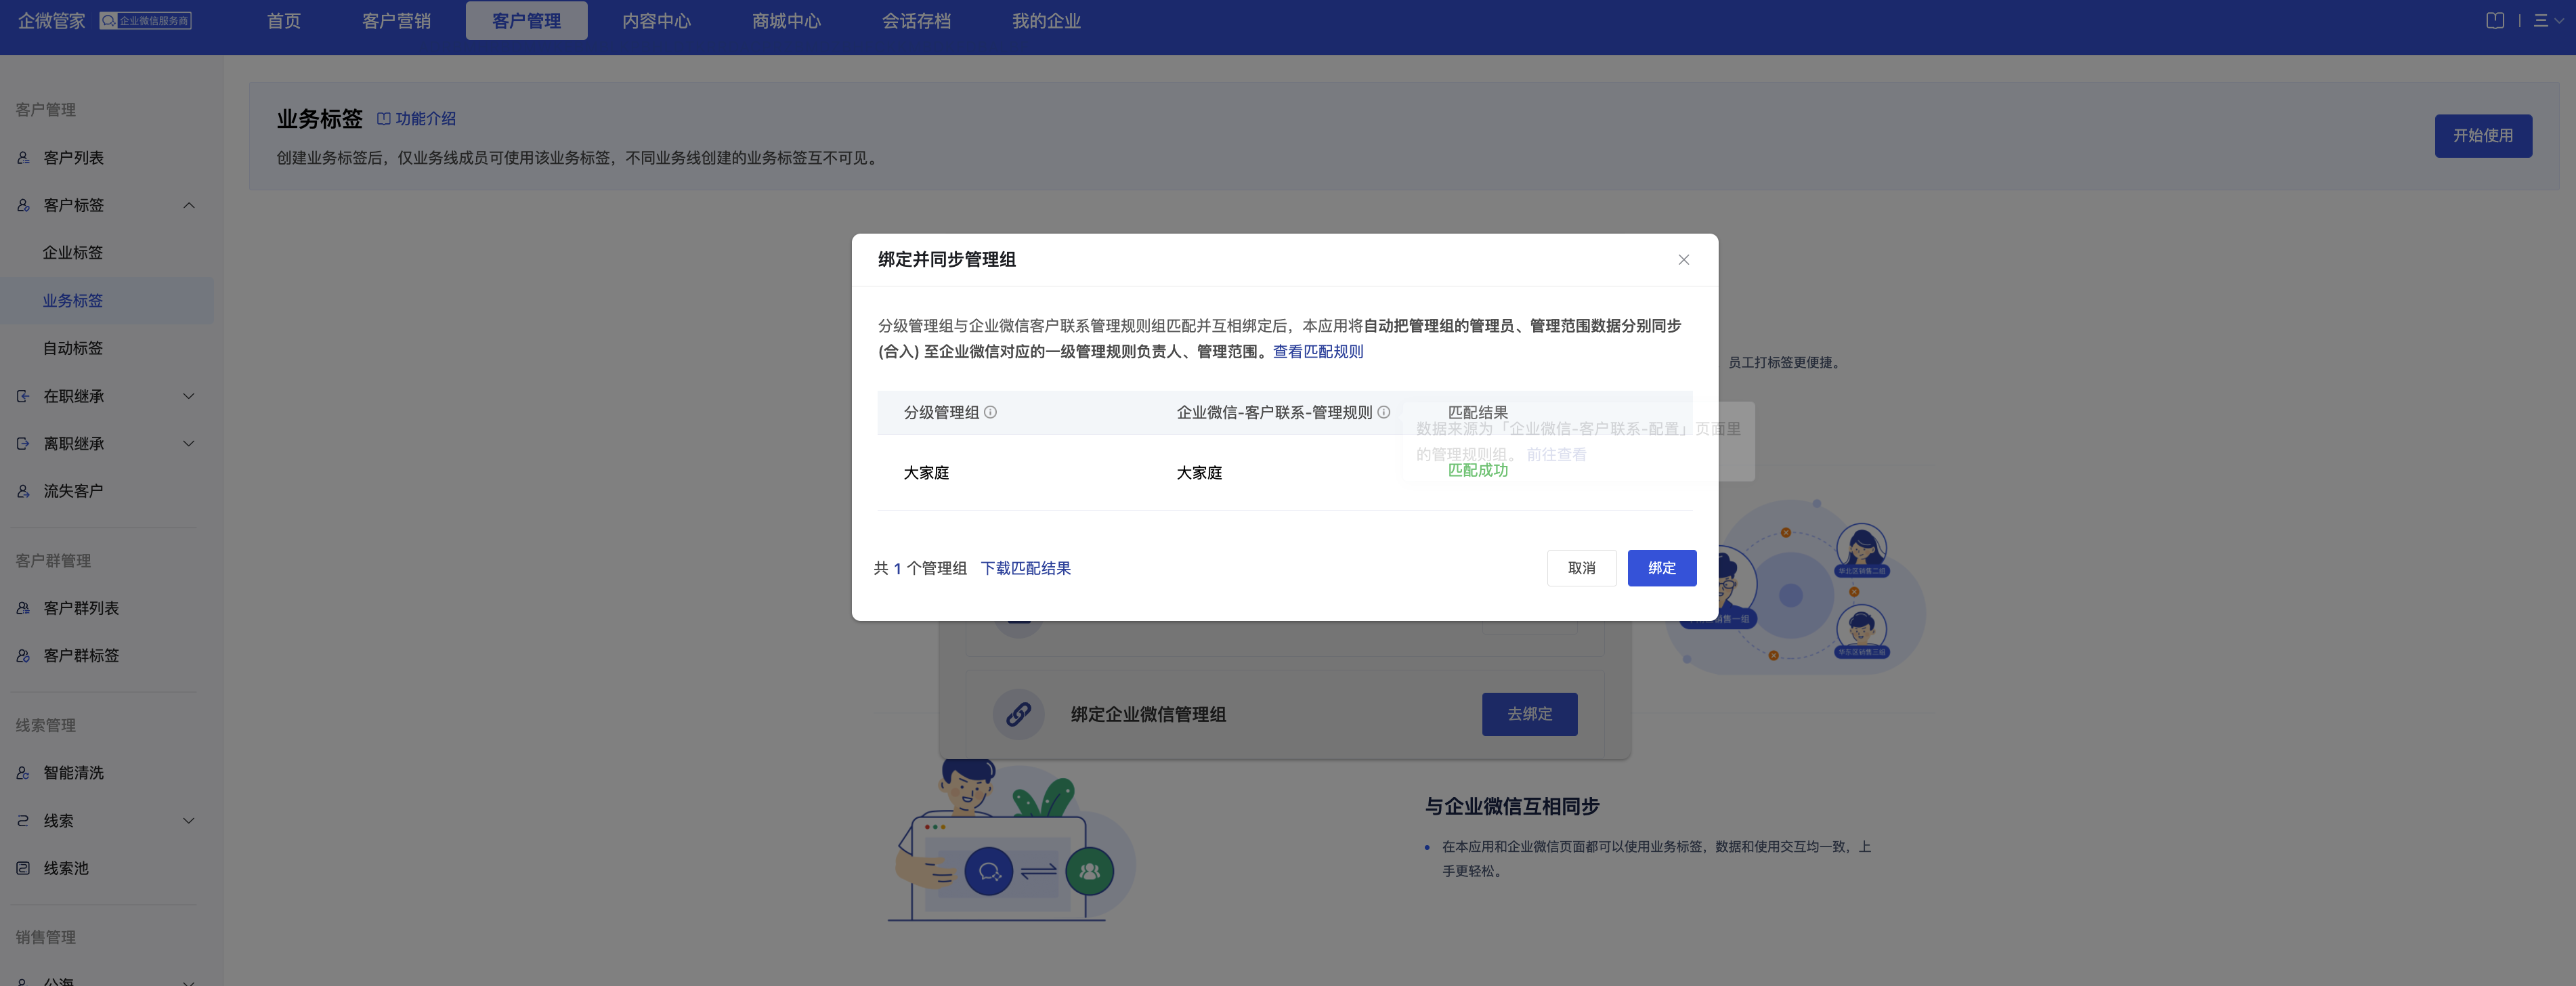The image size is (2576, 986).
Task: Click the 取消 button in dialog
Action: click(1581, 568)
